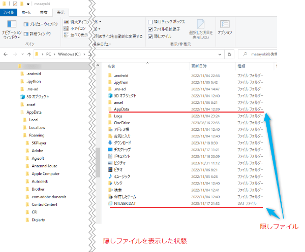Screen dimensions: 305x252
Task: Open the ダウンロード folder in file list
Action: click(x=119, y=143)
